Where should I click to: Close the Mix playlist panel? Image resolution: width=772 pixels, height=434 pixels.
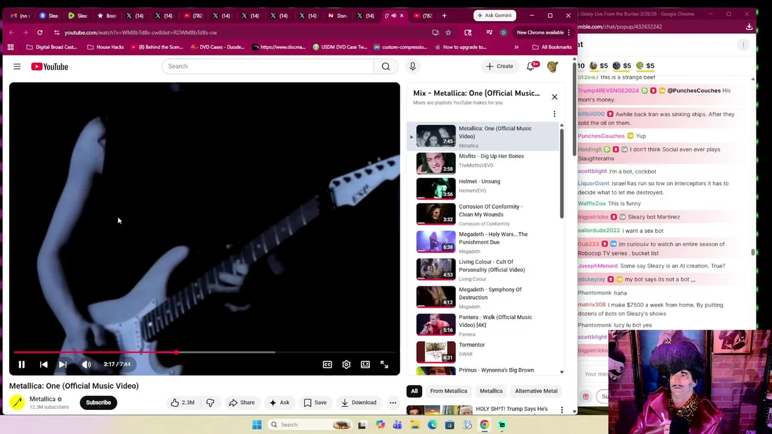[x=554, y=96]
